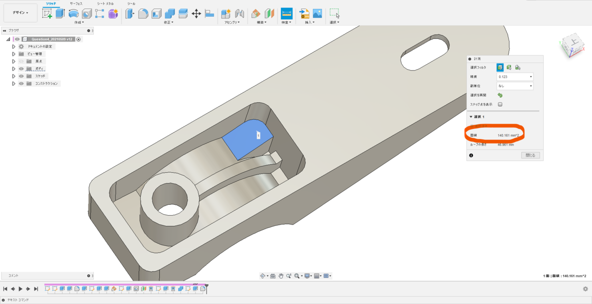Select the Hole tool

86,14
